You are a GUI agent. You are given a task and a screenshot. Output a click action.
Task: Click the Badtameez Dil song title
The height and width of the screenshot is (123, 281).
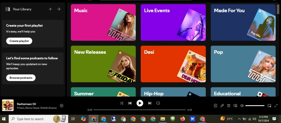(x=27, y=104)
